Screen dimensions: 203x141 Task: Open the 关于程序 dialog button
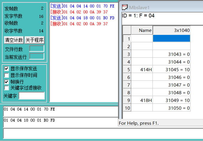coord(34,40)
